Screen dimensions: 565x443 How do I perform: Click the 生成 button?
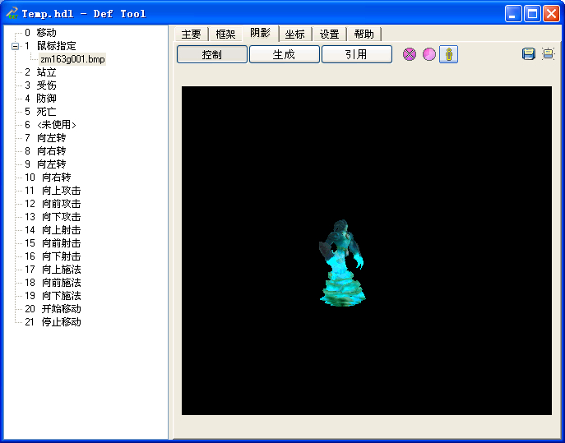[284, 54]
